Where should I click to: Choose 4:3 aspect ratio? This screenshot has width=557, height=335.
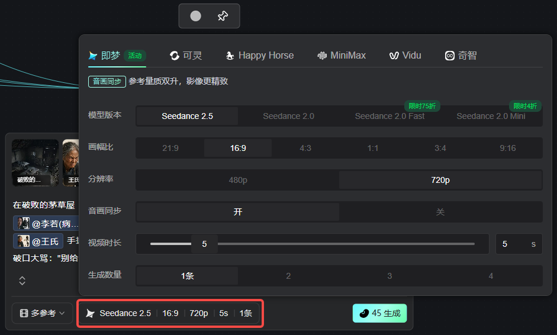305,148
